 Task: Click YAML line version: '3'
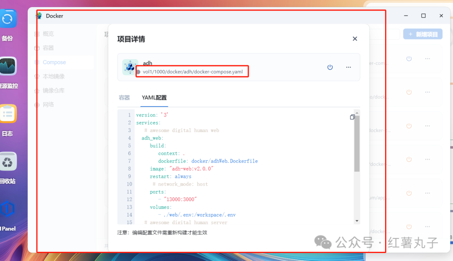[x=152, y=115]
